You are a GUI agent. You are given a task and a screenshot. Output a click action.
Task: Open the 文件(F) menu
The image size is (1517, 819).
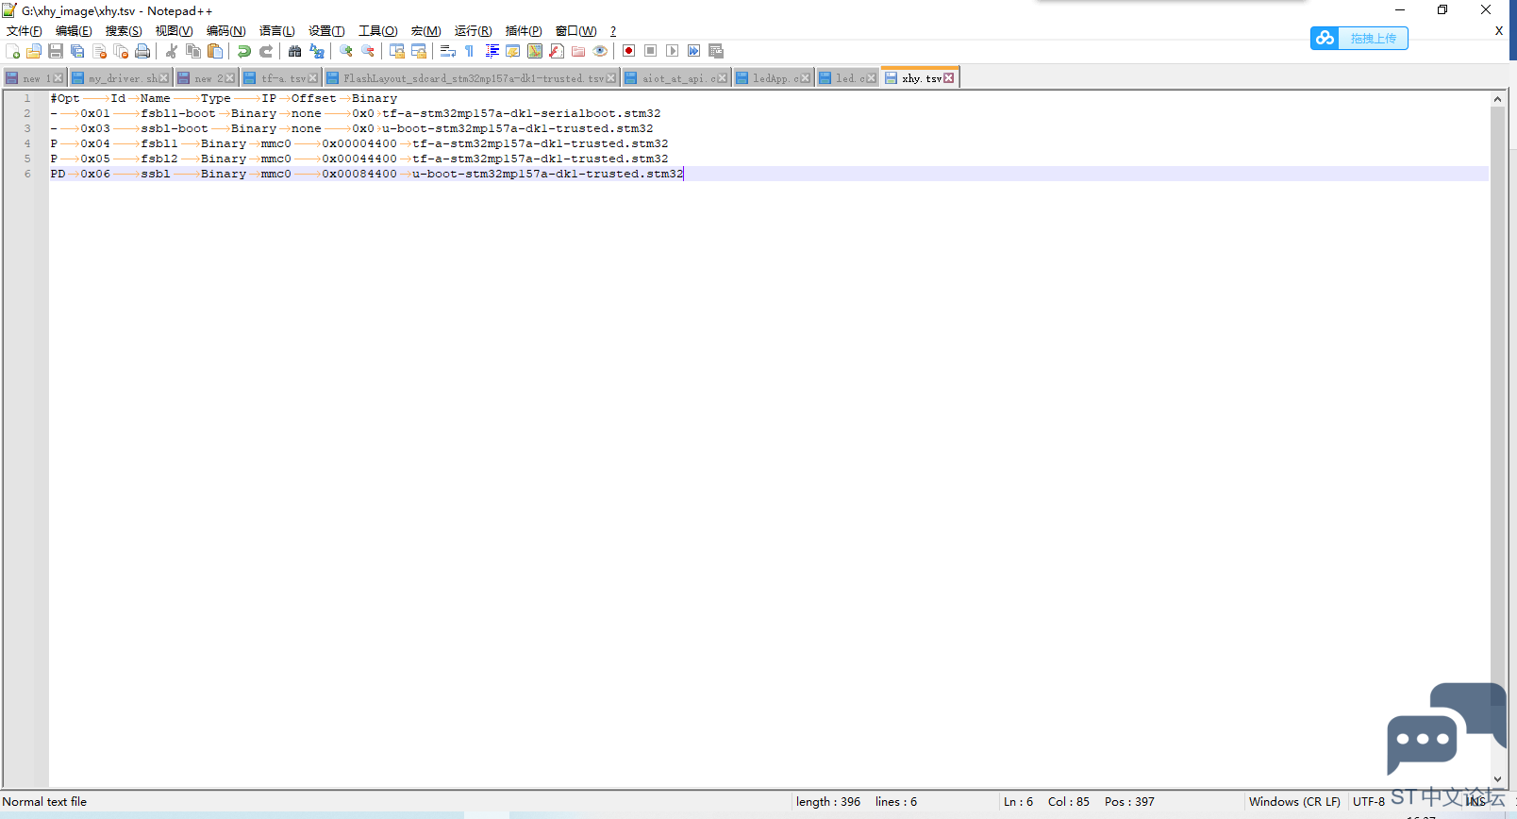click(25, 31)
